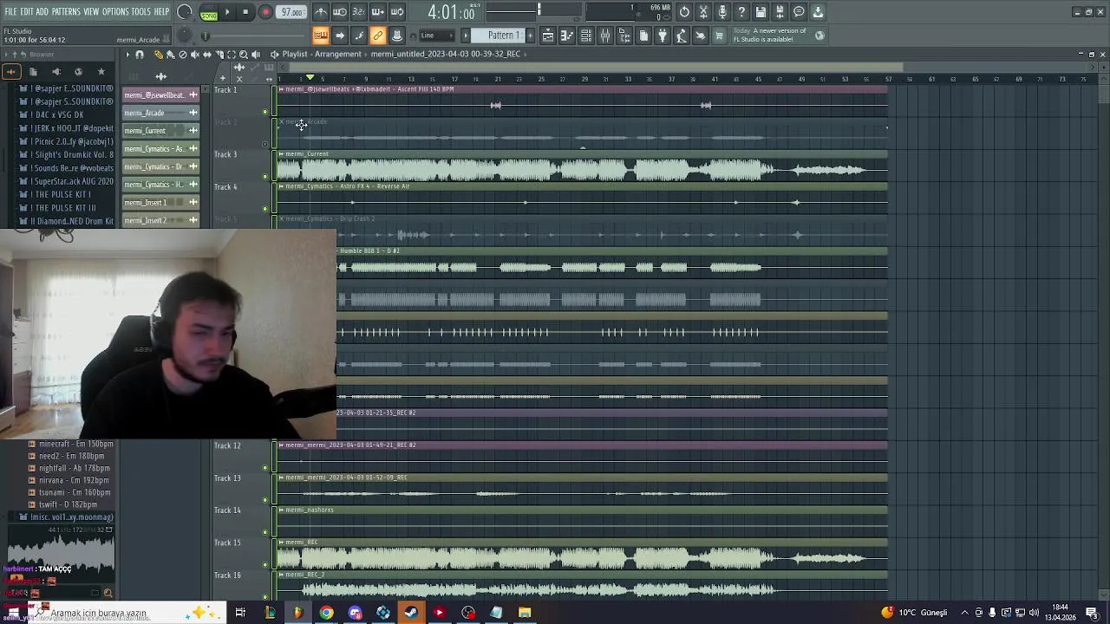1110x624 pixels.
Task: Select the mermi_Insert 1 clip in picker
Action: point(160,203)
